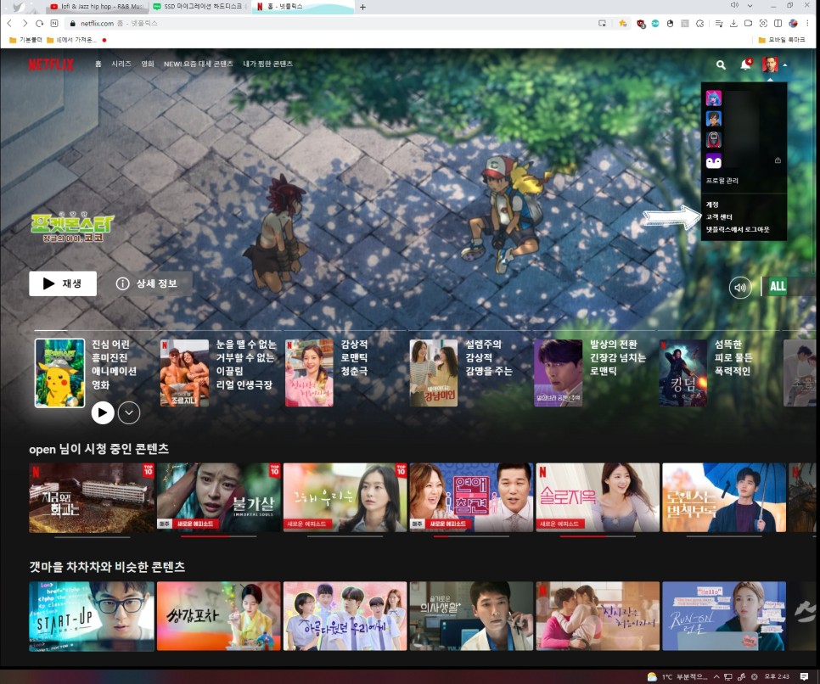The image size is (820, 684).
Task: Click the 갯마을 차차차와 비슷한 콘텐츠 heading
Action: coord(107,567)
